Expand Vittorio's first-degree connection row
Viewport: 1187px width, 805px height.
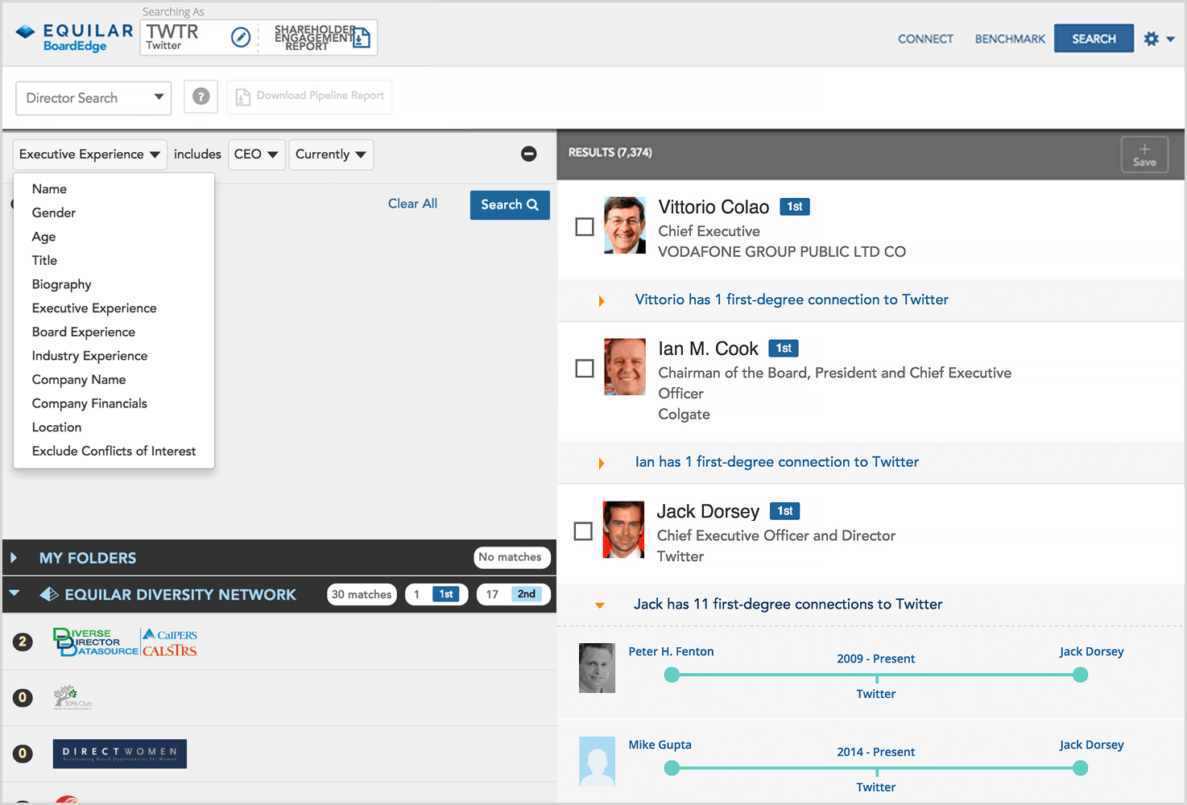(601, 301)
